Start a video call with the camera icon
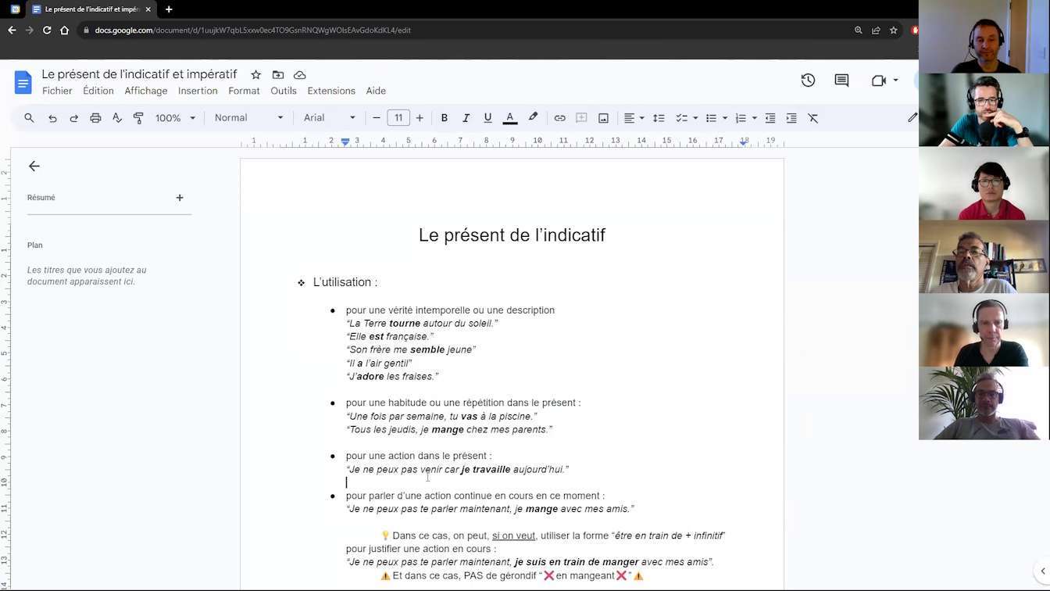 tap(879, 81)
